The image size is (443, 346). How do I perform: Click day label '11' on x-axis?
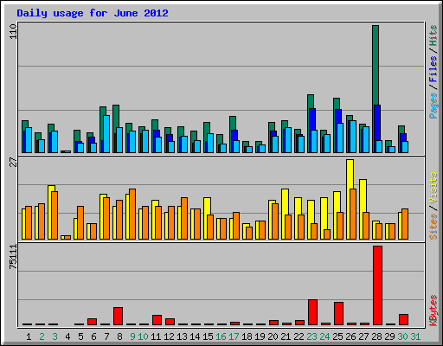point(156,336)
